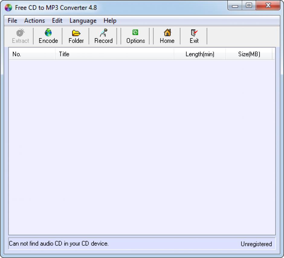Screen dimensions: 284x258
Task: Open the Language menu
Action: point(83,21)
